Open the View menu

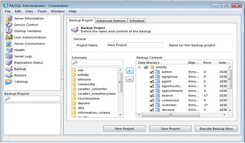coord(29,11)
